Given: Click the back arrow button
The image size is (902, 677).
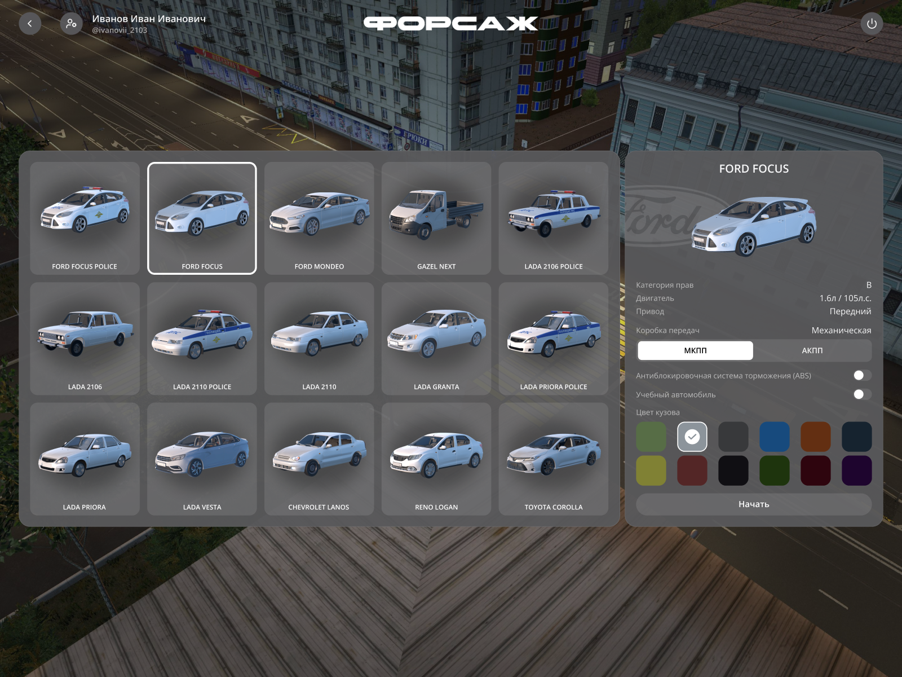Looking at the screenshot, I should pos(30,24).
